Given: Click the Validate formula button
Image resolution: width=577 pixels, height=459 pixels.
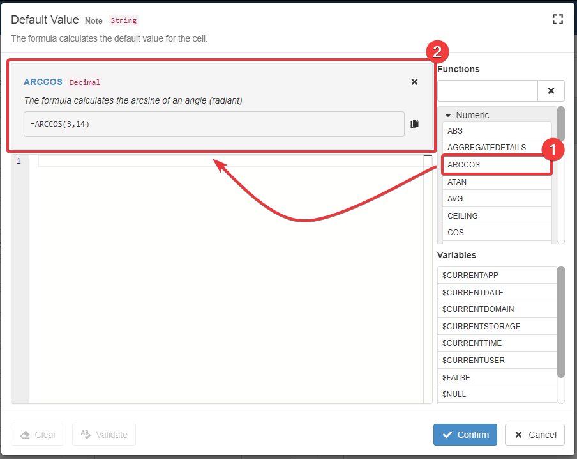Looking at the screenshot, I should [x=104, y=435].
